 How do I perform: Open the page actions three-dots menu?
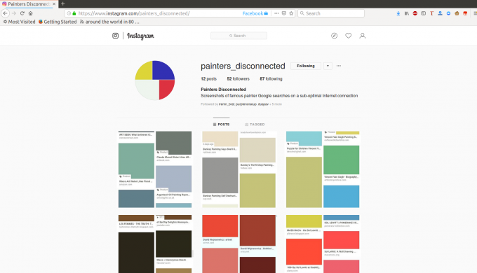[x=276, y=13]
